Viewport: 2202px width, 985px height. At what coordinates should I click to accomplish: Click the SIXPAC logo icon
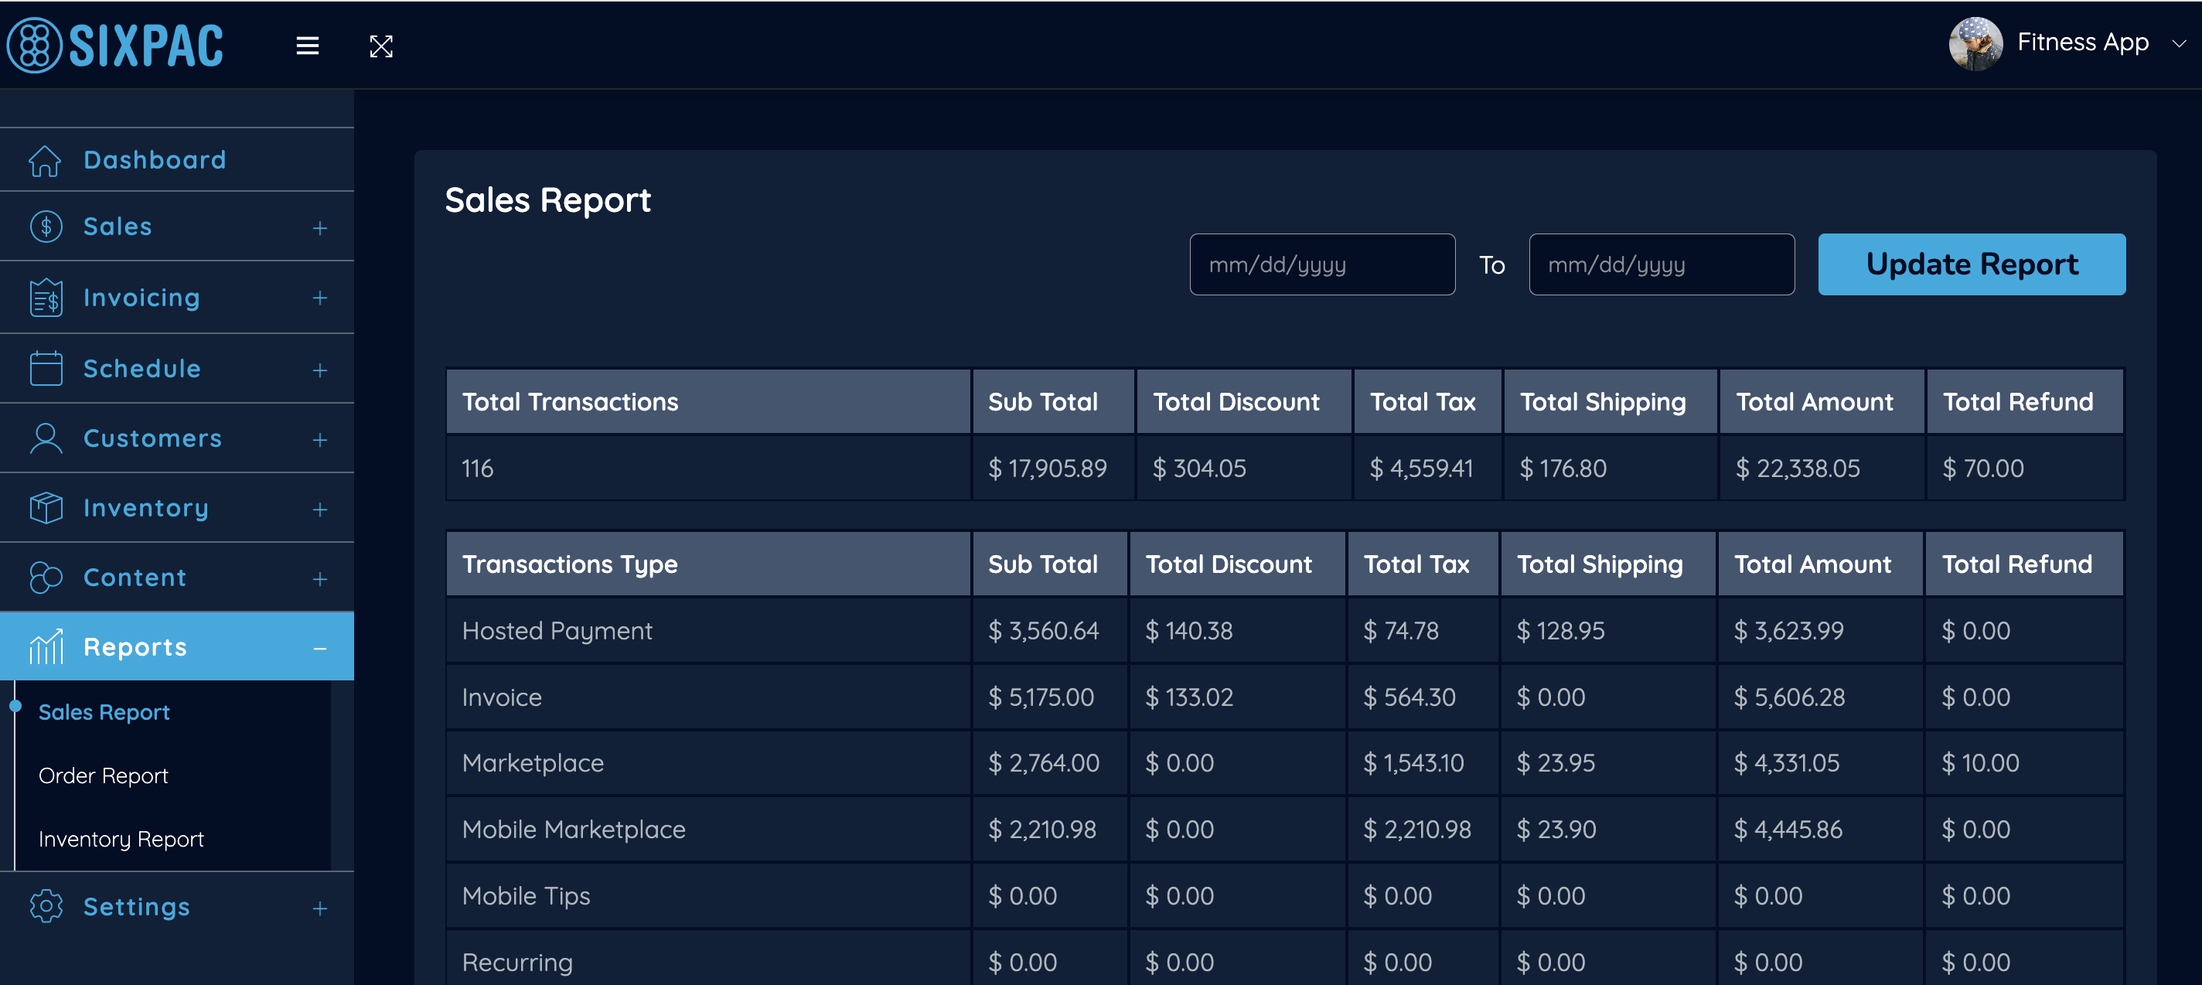tap(32, 45)
